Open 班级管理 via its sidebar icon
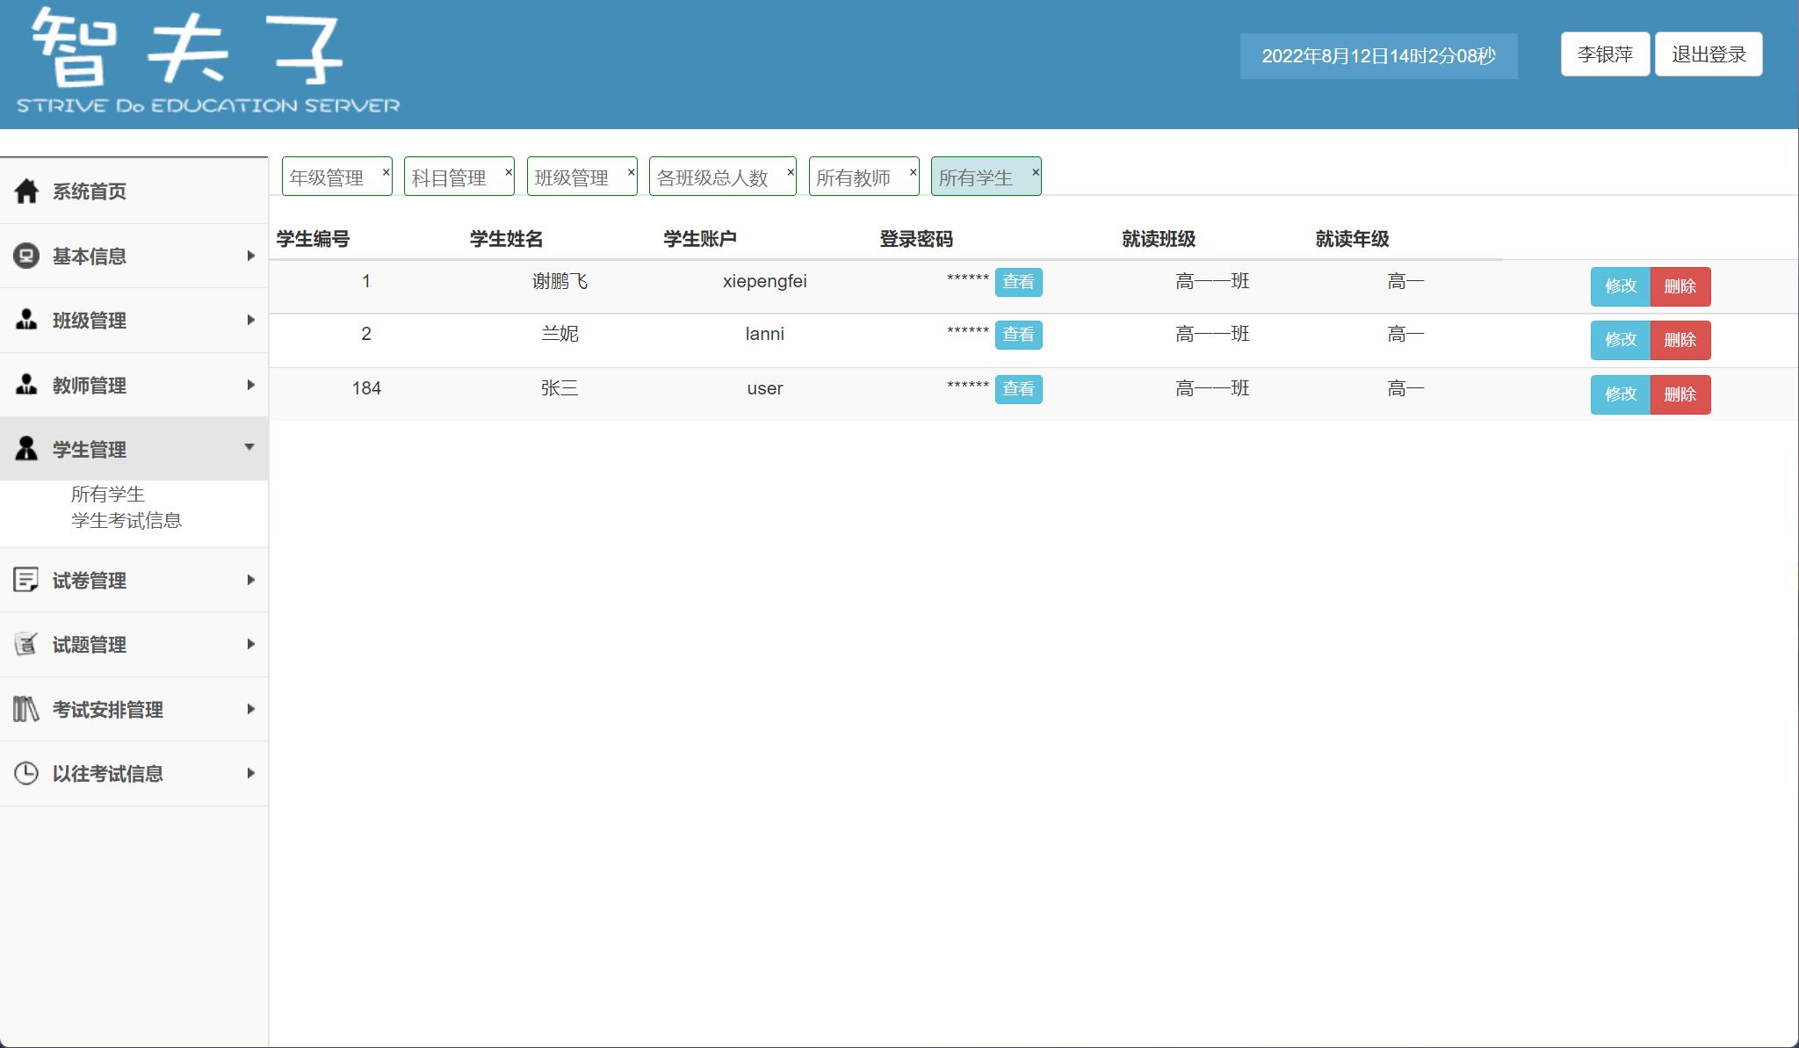The image size is (1799, 1048). pos(25,320)
